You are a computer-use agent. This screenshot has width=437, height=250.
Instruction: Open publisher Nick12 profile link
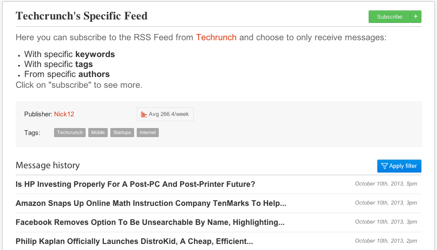tap(64, 114)
